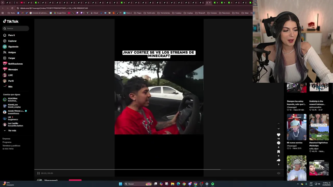Reload the page with refresh button
This screenshot has width=333, height=187.
pos(12,8)
